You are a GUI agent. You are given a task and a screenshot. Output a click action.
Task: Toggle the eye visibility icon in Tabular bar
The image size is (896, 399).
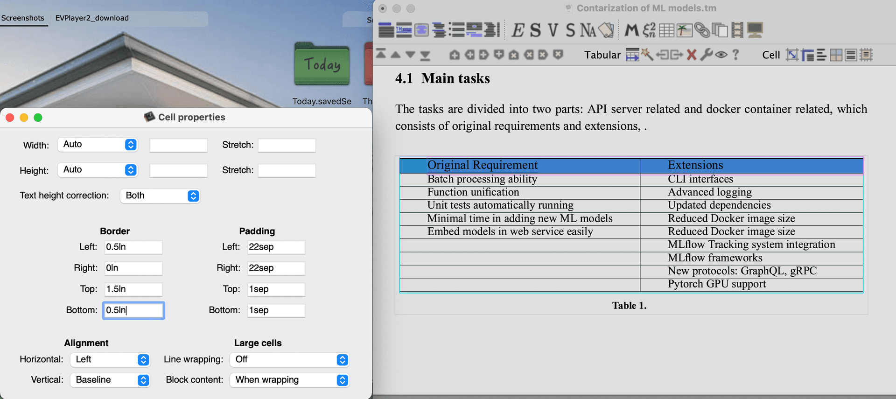pos(721,55)
